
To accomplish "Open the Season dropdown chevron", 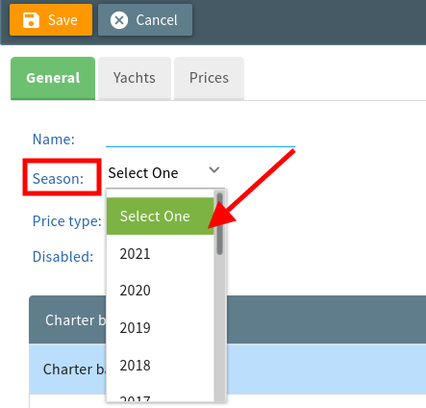I will point(214,169).
